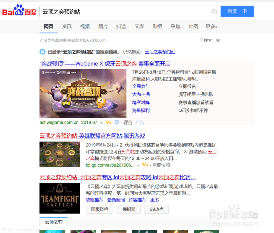Switch to the 文库 tab
The image size is (274, 233).
click(139, 27)
